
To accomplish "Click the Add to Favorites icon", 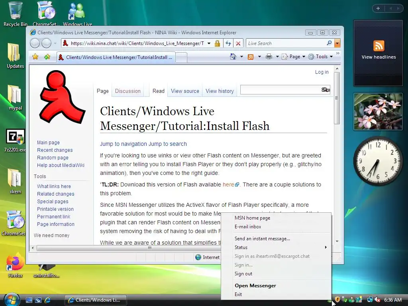I will pos(47,57).
